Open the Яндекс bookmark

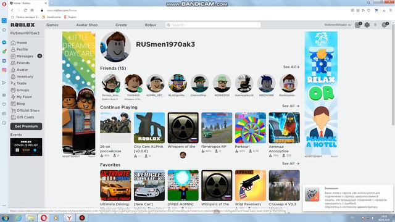(x=70, y=17)
